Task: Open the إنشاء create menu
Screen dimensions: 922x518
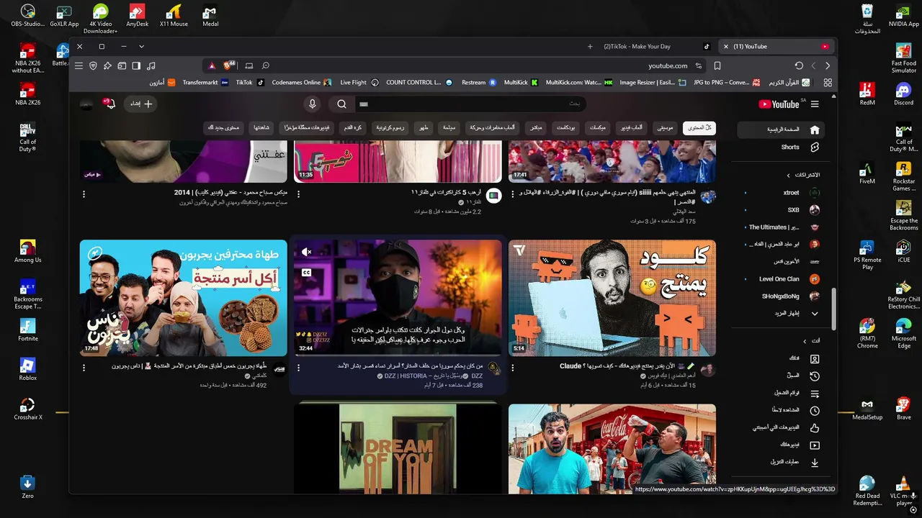Action: pos(140,104)
